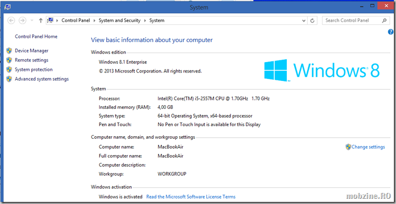Select System breadcrumb in address bar
Image resolution: width=396 pixels, height=204 pixels.
coord(157,21)
